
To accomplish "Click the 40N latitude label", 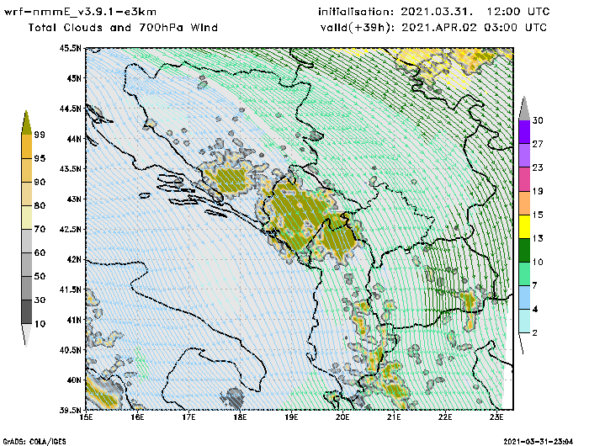I will tap(74, 380).
